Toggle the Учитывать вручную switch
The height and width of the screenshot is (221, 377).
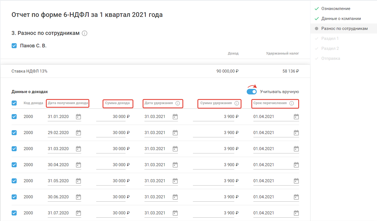pyautogui.click(x=252, y=92)
